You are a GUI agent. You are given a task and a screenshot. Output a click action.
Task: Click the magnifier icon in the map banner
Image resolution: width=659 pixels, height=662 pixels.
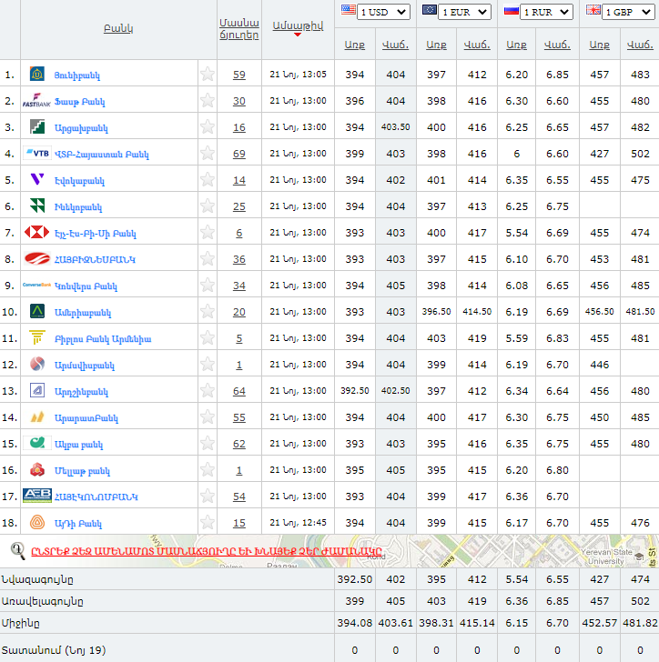click(17, 549)
